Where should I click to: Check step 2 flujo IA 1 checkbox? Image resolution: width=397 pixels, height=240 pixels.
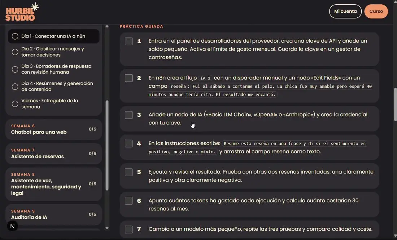click(x=128, y=78)
